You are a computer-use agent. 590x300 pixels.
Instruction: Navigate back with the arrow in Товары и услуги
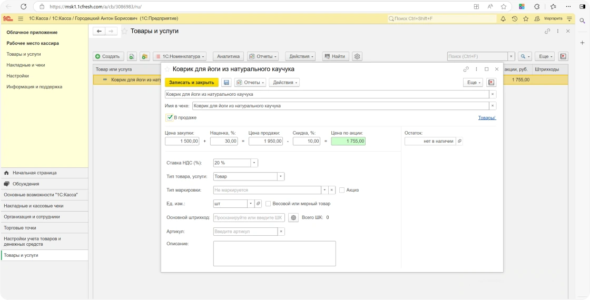[99, 31]
